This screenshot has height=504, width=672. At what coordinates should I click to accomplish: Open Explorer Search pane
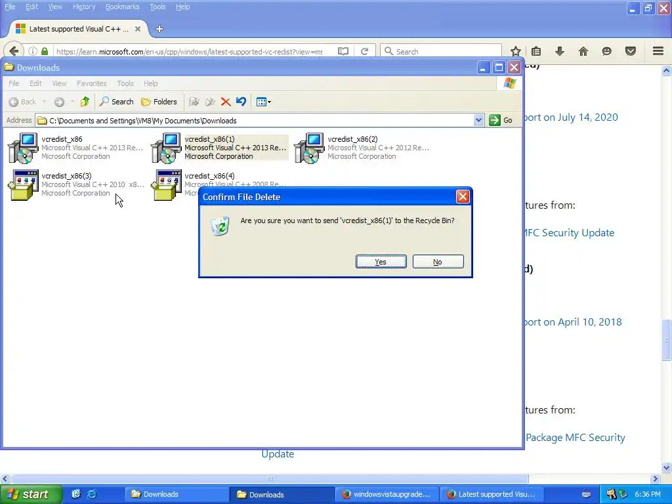click(116, 102)
